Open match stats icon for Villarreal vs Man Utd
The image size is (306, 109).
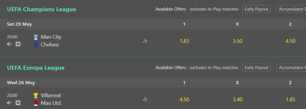point(145,99)
